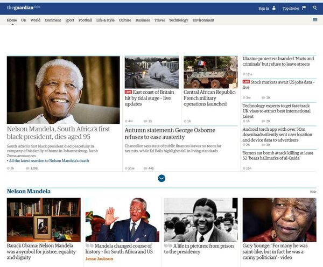Open latest reaction to Mandela's death link

[x=48, y=161]
